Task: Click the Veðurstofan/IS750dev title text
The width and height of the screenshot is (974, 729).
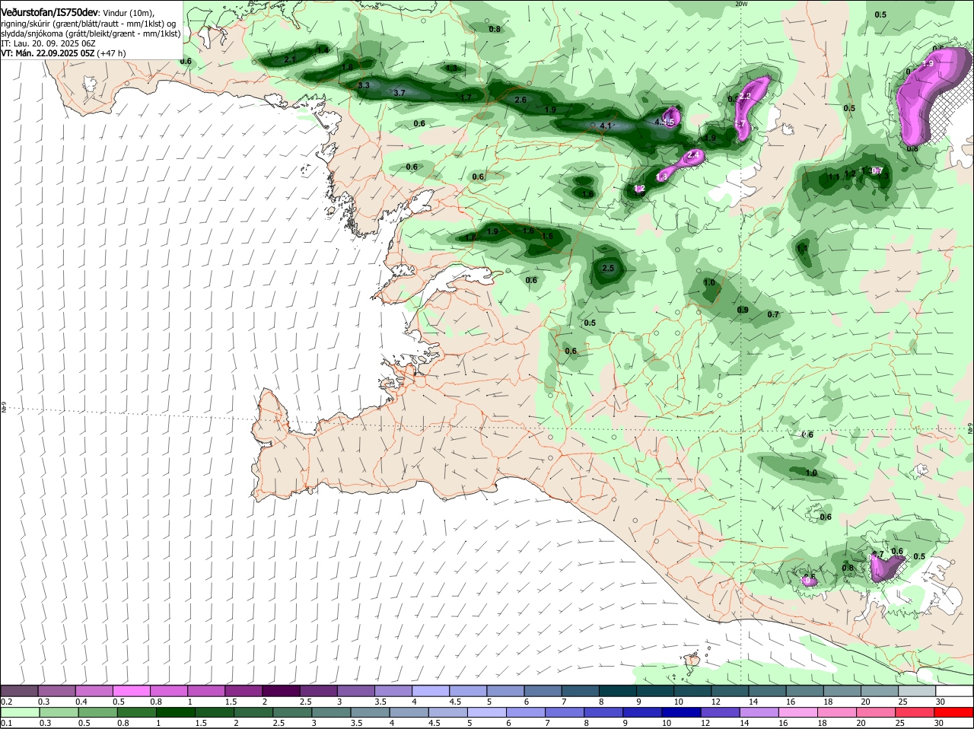Action: [x=50, y=13]
